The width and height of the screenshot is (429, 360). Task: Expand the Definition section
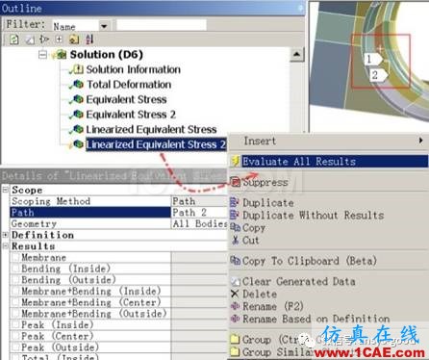click(5, 235)
